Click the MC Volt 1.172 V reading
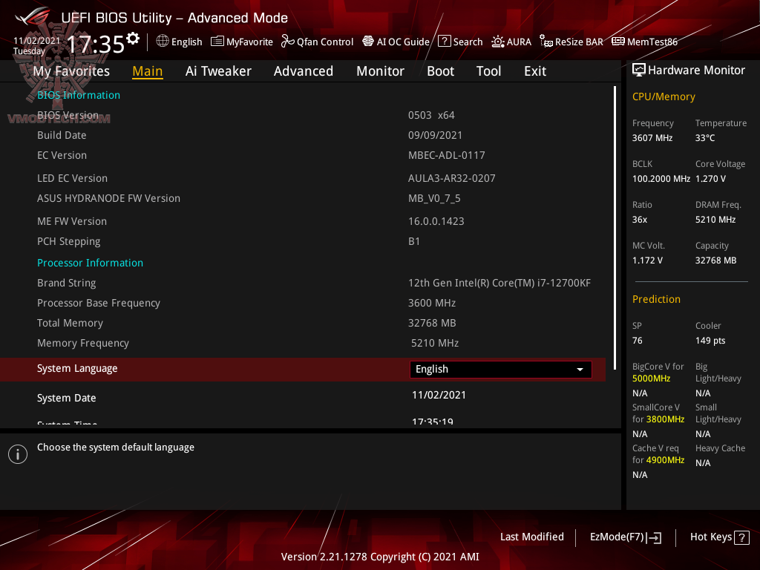This screenshot has height=570, width=760. pos(647,261)
